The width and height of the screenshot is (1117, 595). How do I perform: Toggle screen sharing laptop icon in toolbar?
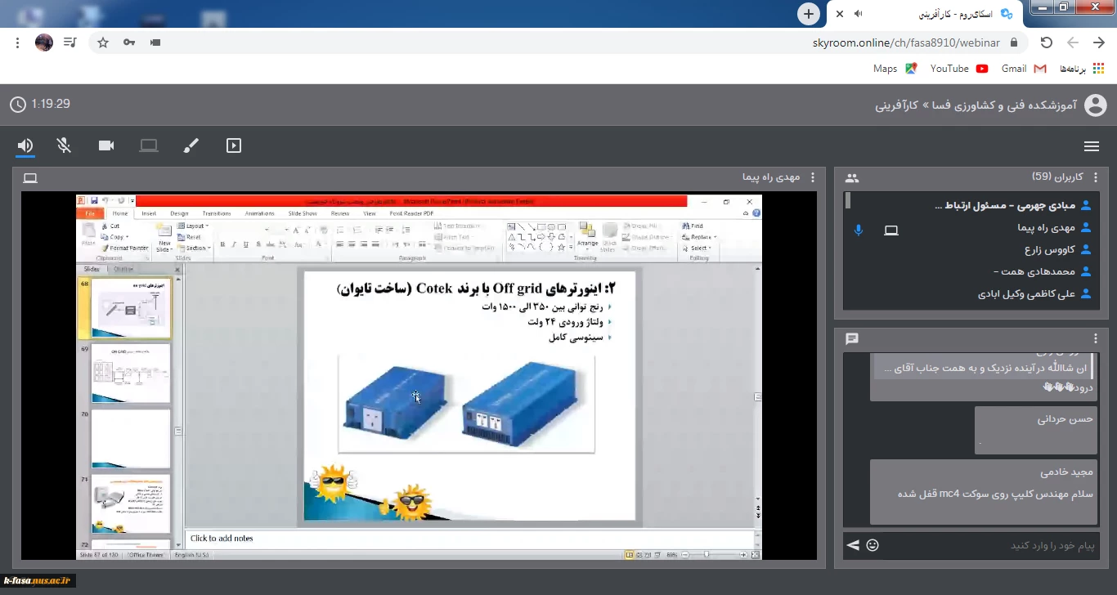point(149,145)
